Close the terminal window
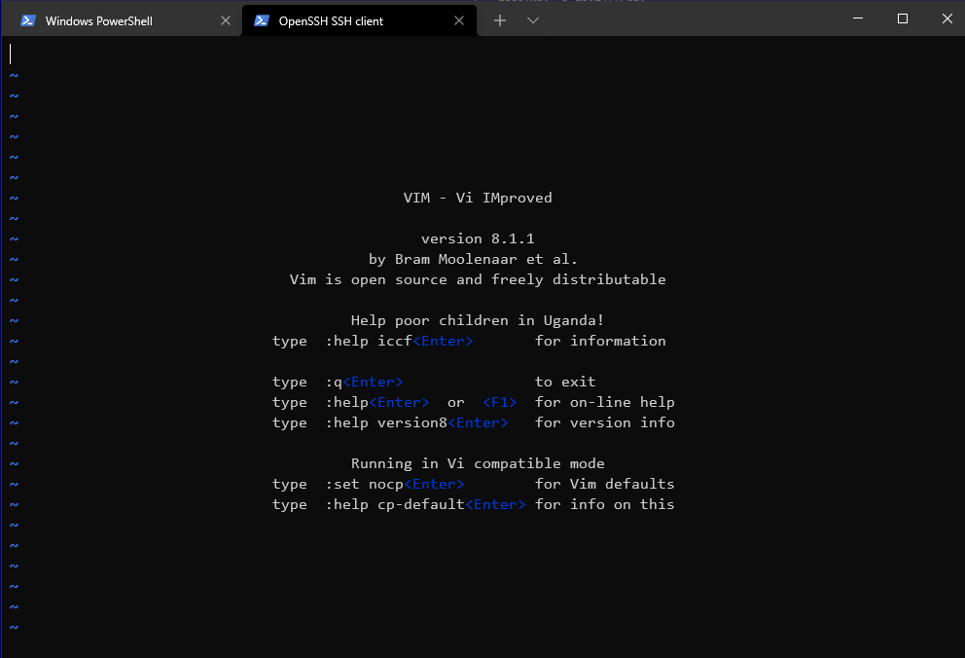The image size is (965, 658). click(x=947, y=18)
